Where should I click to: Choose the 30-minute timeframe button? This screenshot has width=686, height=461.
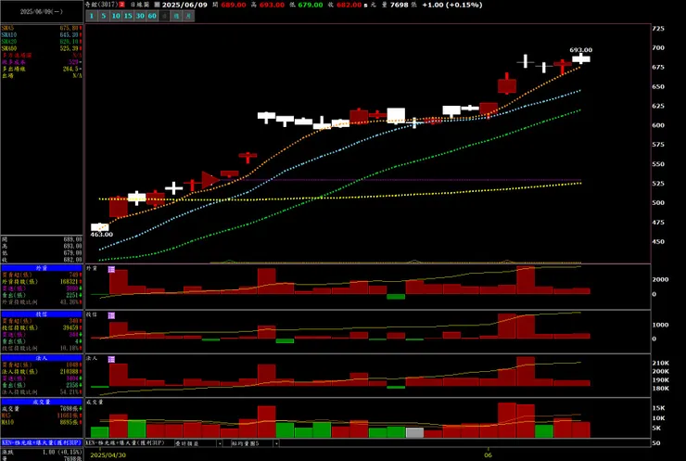click(x=140, y=16)
